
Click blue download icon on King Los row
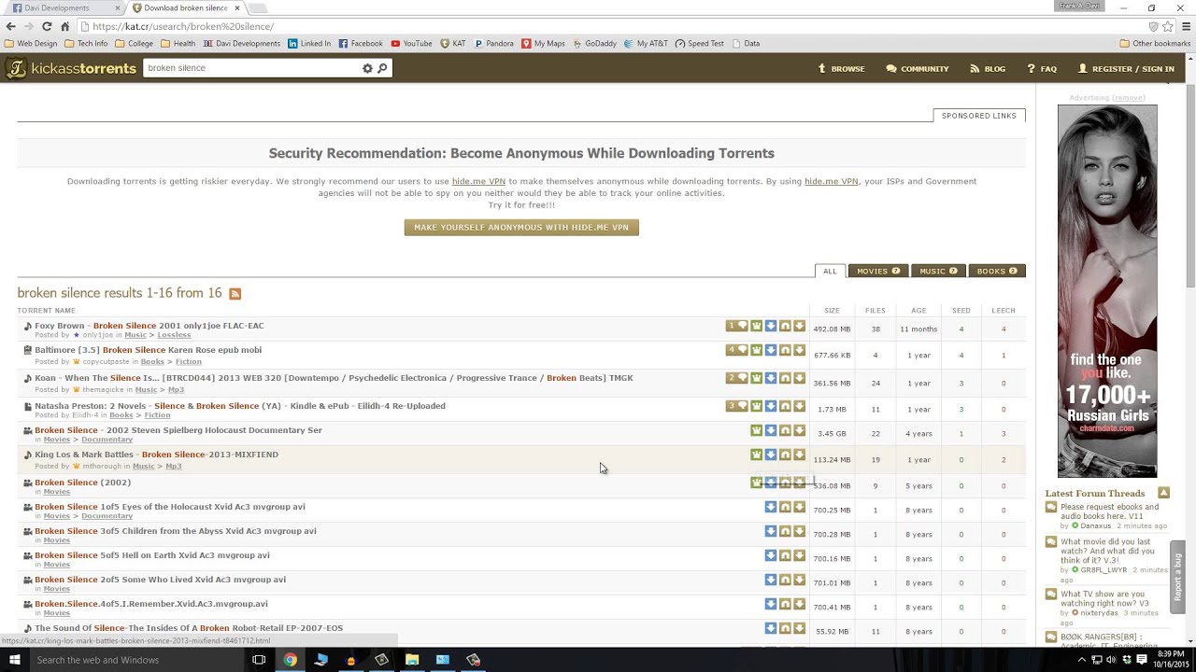771,455
